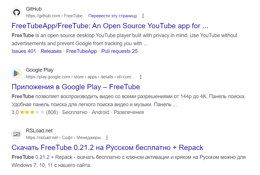260x175 pixels.
Task: Open three-dot menu for Google Play result
Action: tap(141, 77)
